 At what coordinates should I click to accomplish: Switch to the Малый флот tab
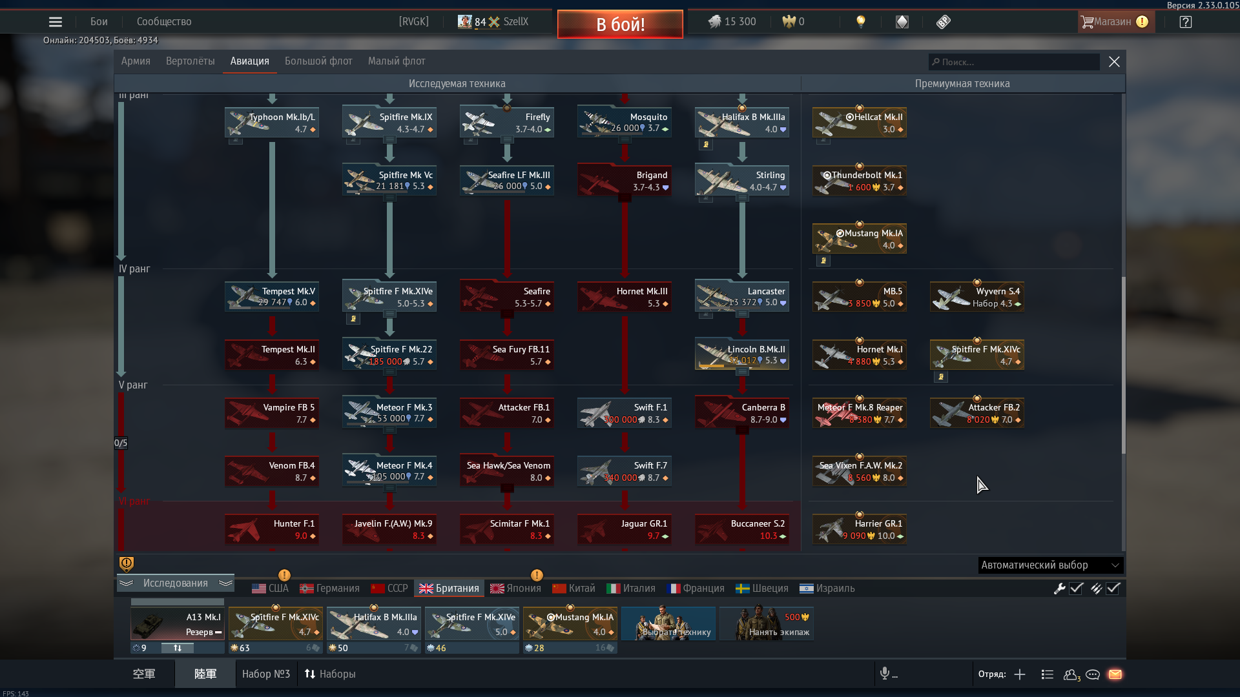397,61
